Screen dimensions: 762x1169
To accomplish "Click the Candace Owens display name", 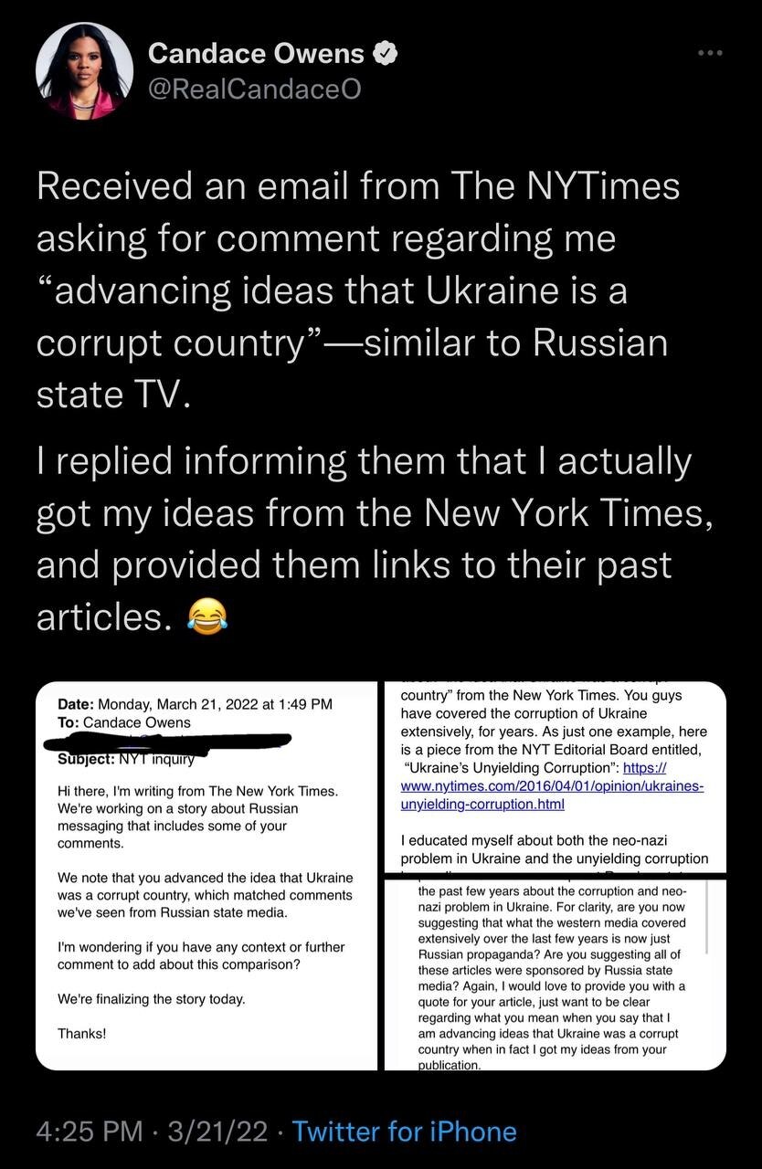I will click(x=256, y=54).
